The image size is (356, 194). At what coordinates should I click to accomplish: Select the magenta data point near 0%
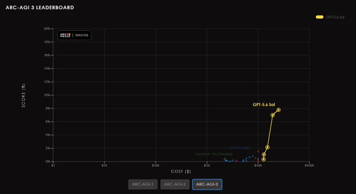point(236,161)
